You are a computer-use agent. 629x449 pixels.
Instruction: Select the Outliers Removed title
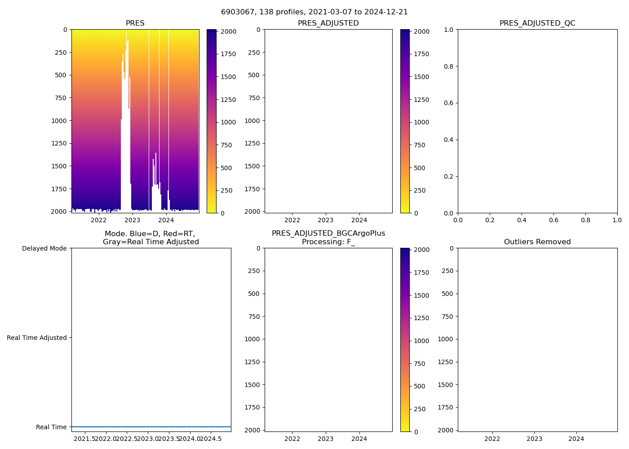point(537,242)
